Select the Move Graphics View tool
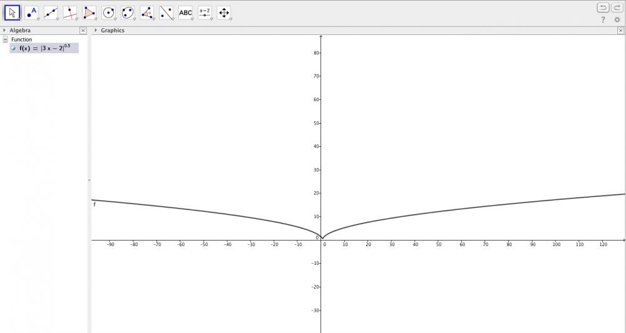Viewport: 626px width, 333px height. coord(224,12)
